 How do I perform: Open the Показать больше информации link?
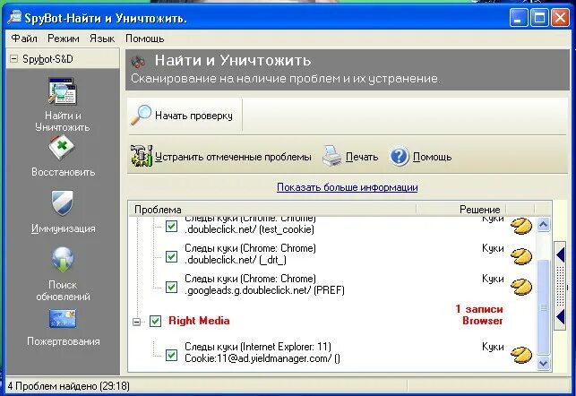[x=348, y=187]
